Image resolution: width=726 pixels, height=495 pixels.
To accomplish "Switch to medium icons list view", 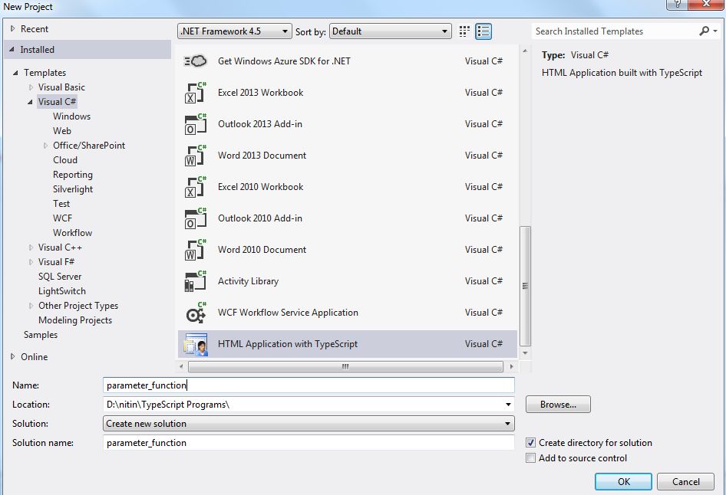I will pos(483,31).
